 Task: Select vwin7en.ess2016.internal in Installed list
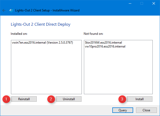tap(42, 43)
